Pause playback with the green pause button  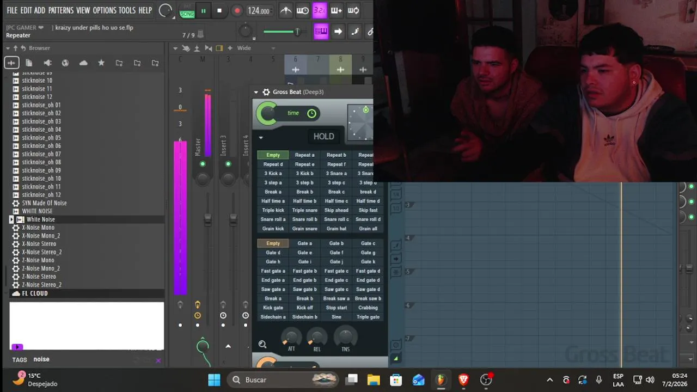[x=203, y=10]
